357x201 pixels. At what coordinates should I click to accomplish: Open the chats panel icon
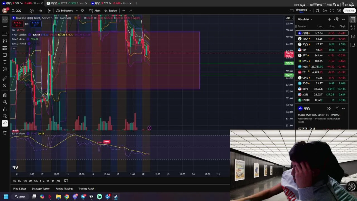click(x=353, y=45)
